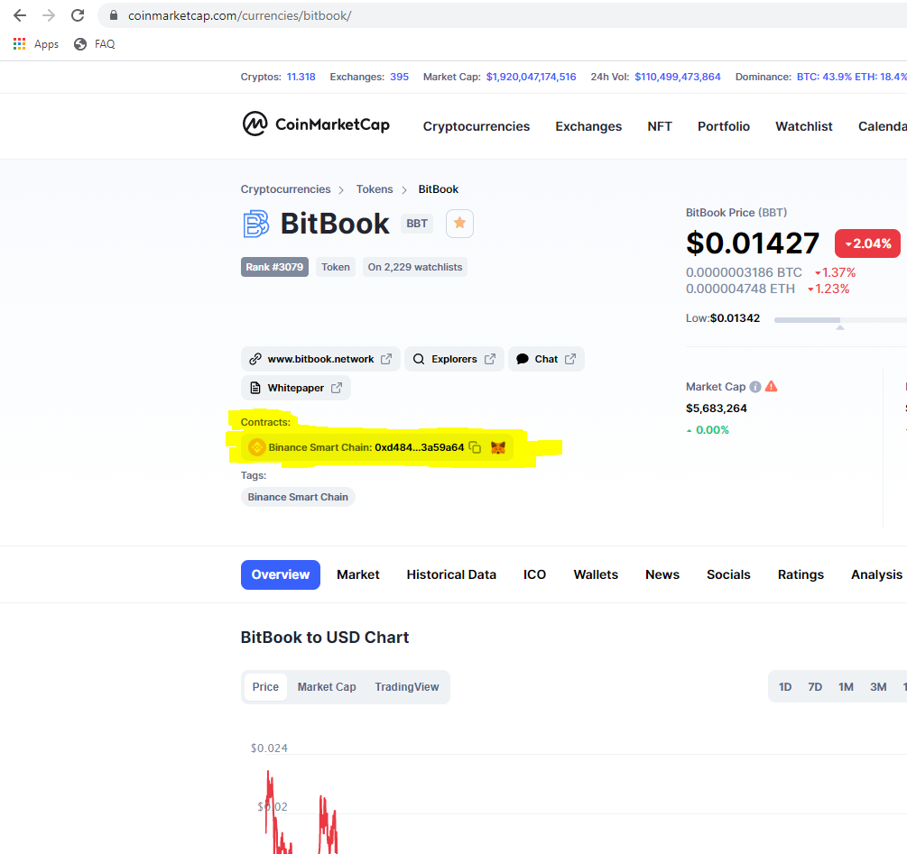Set chart range to 3M
Image resolution: width=907 pixels, height=854 pixels.
878,687
